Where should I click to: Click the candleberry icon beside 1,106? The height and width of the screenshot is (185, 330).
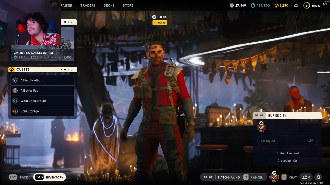(16, 57)
